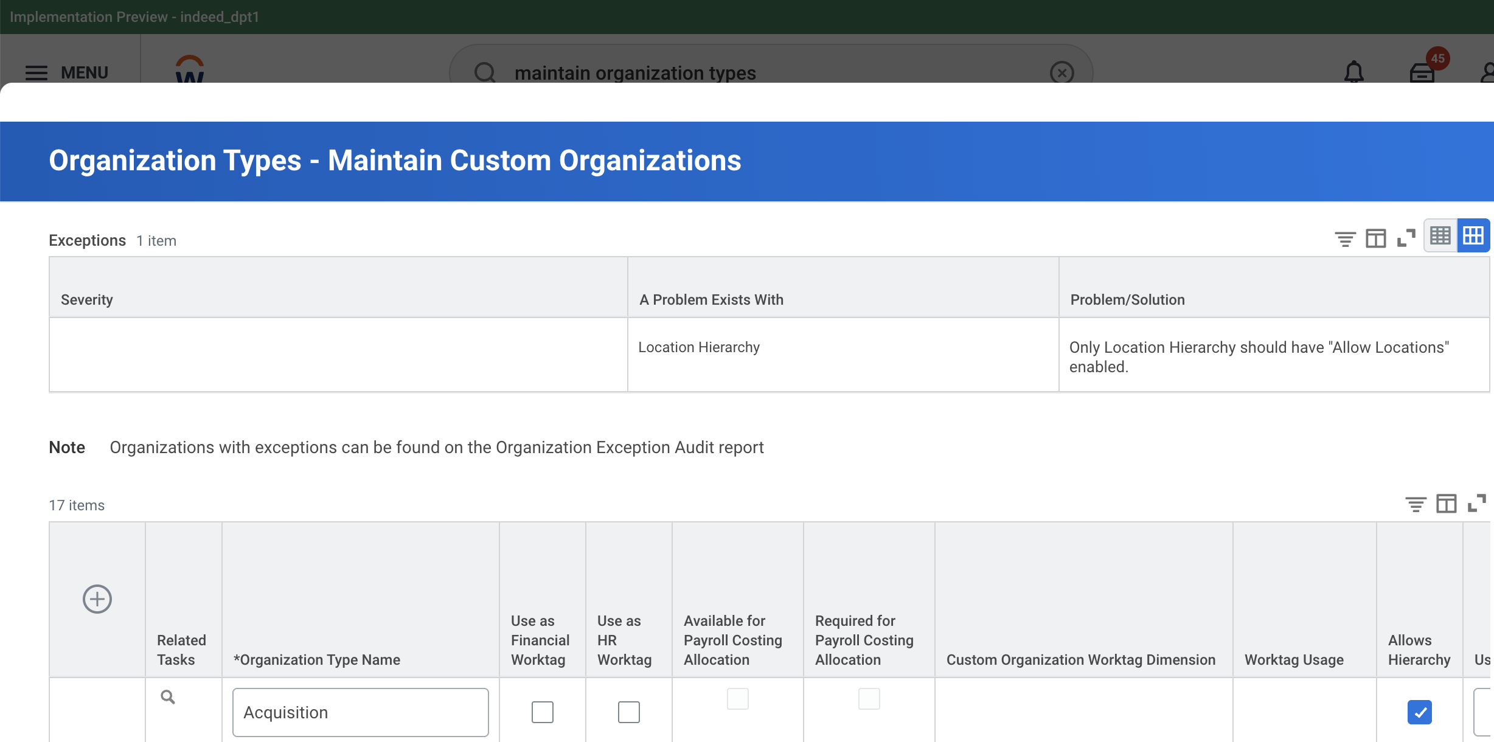Screen dimensions: 1494x742
Task: Open column chooser for Exceptions table
Action: point(1375,238)
